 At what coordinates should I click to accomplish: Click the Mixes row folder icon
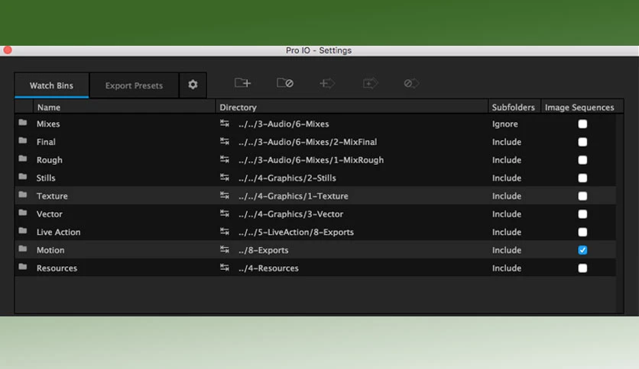click(x=23, y=123)
